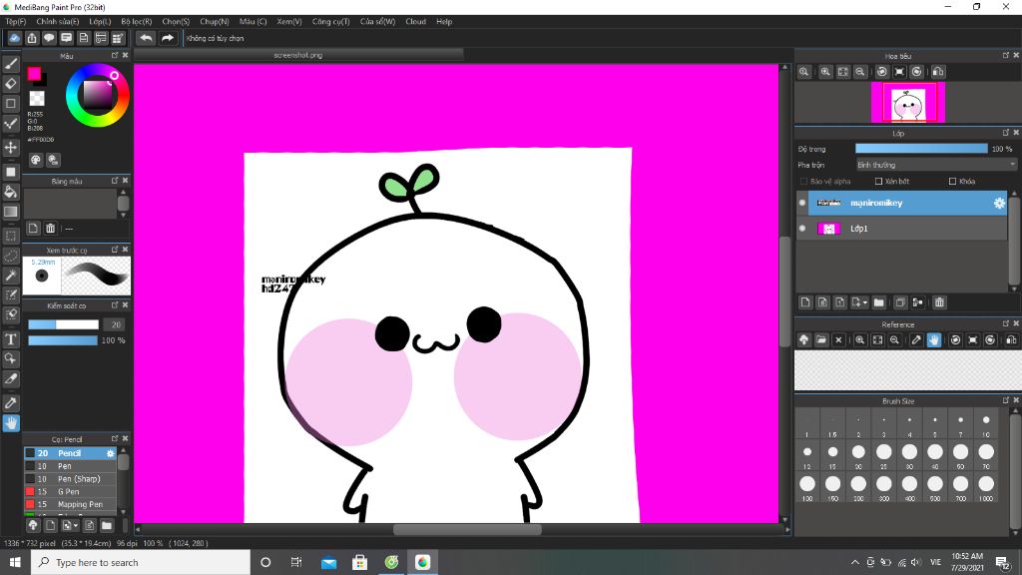The height and width of the screenshot is (575, 1022).
Task: Enable the Khóa lock checkbox
Action: (x=952, y=182)
